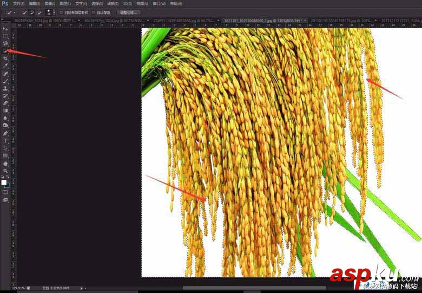Select the Zoom tool

click(5, 171)
